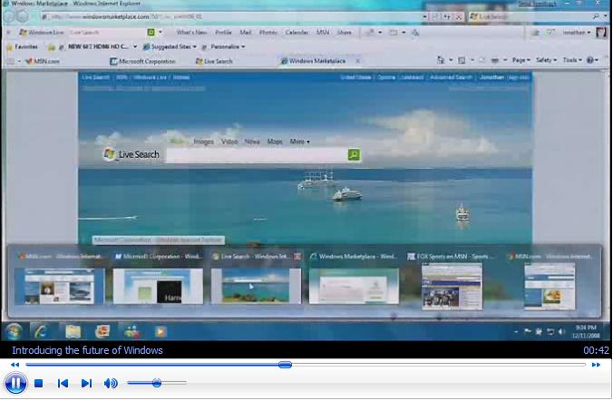This screenshot has width=613, height=401.
Task: Select the Microsoft Corporation window thumbnail
Action: (158, 287)
